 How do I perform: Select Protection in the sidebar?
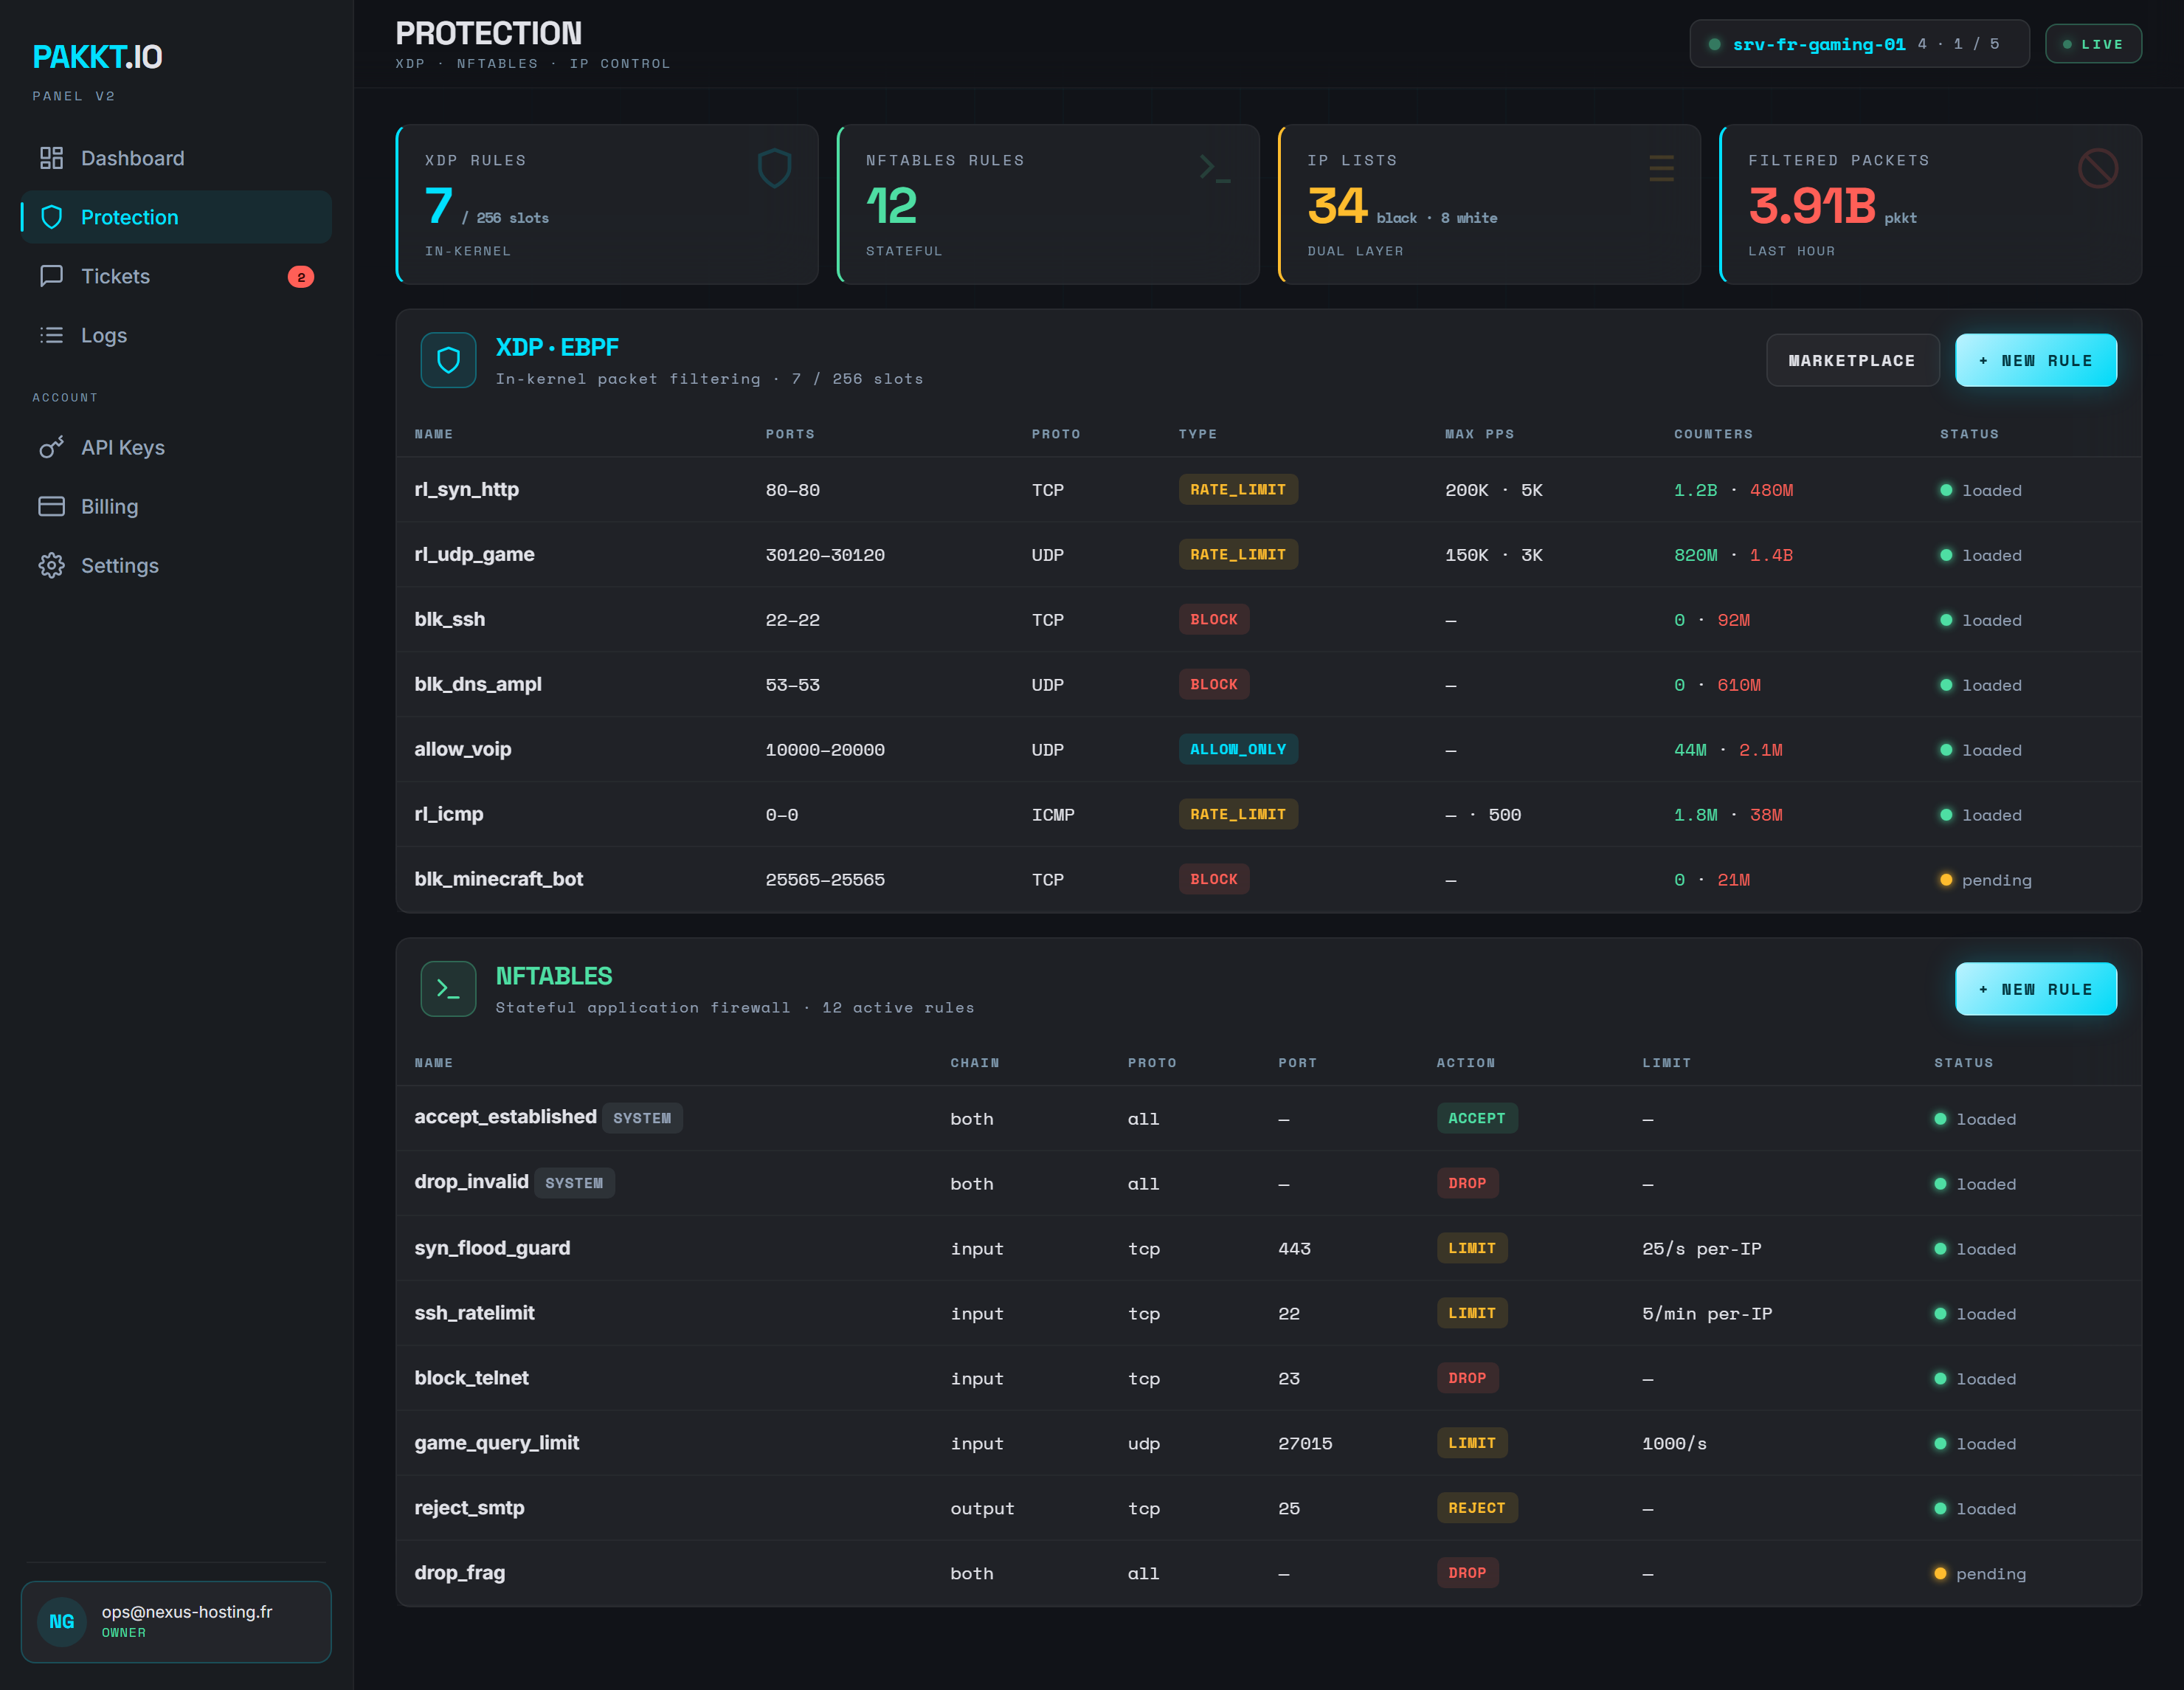pos(176,217)
